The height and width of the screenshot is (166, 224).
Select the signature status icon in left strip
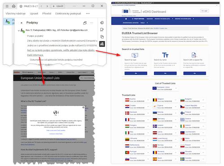8,22
